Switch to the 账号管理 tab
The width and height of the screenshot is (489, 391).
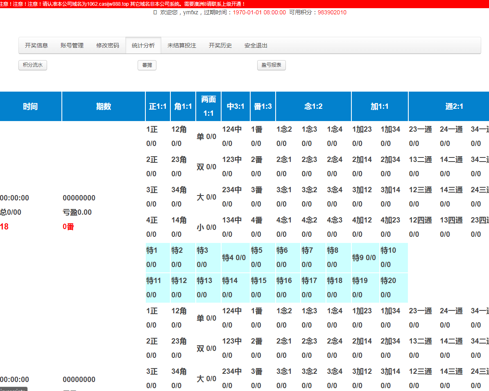pyautogui.click(x=72, y=45)
